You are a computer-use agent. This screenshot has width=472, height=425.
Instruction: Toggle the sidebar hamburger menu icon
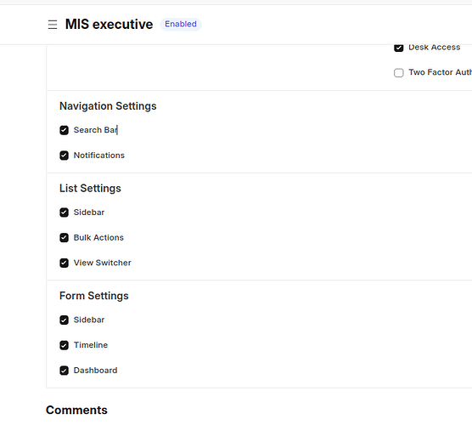click(x=53, y=25)
